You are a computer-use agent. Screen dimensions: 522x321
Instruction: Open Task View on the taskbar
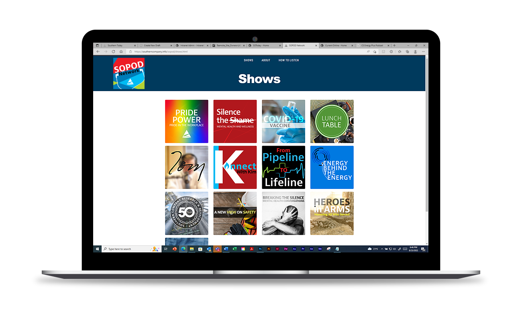[166, 249]
